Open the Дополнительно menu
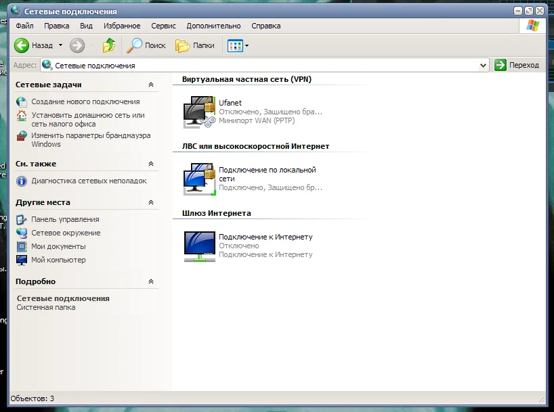Image resolution: width=554 pixels, height=412 pixels. click(x=213, y=26)
